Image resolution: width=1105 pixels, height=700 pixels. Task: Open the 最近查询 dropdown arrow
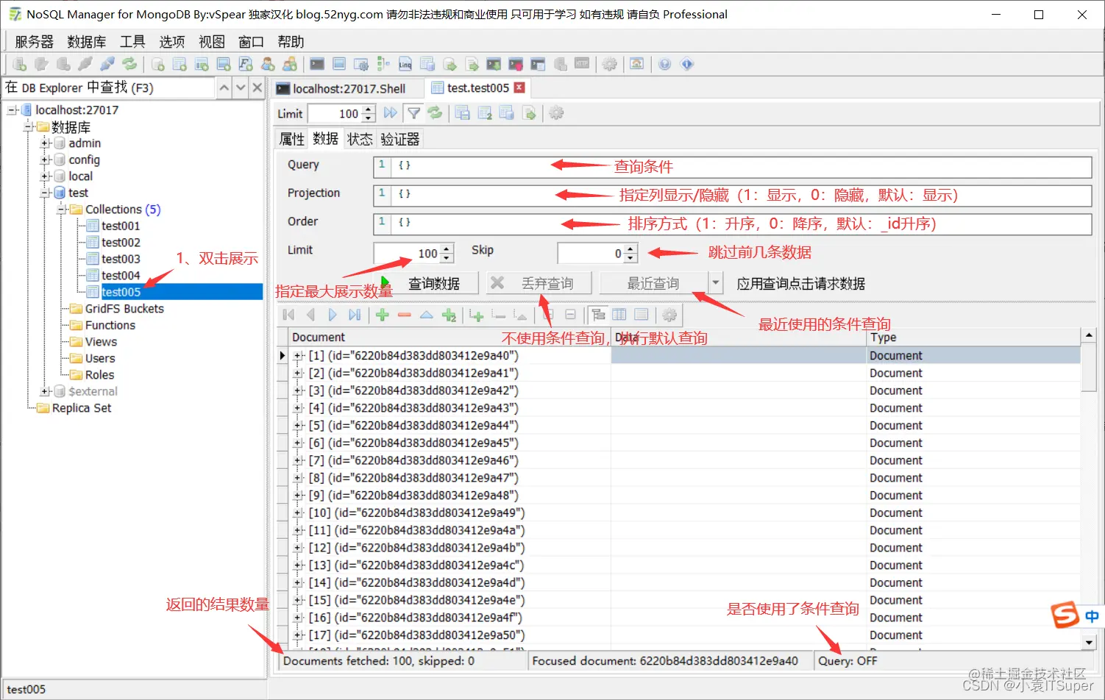point(716,283)
